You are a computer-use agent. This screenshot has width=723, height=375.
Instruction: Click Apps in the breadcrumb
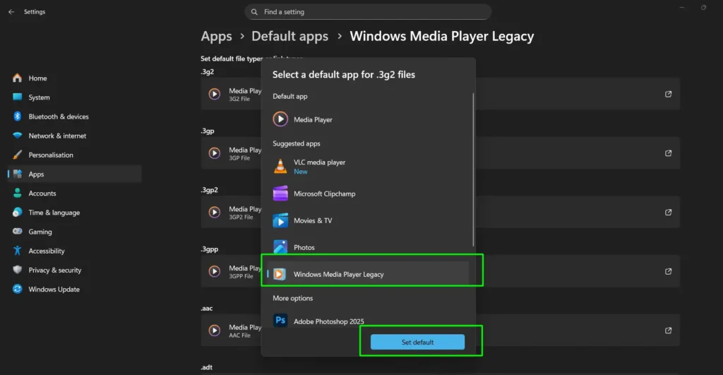tap(216, 37)
